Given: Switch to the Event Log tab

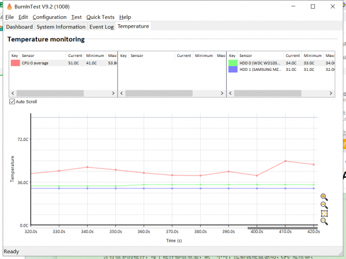Looking at the screenshot, I should point(101,26).
